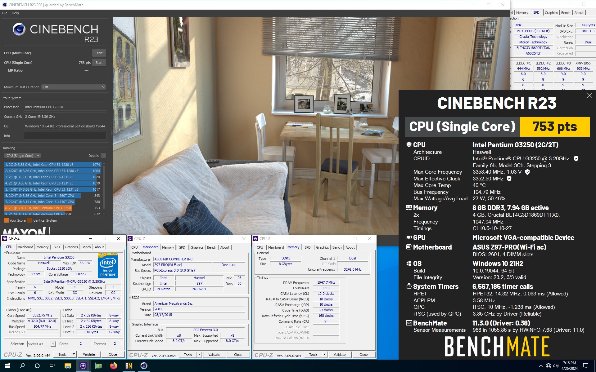596x372 pixels.
Task: Click shield beside Max Core Frequency
Action: pos(527,172)
